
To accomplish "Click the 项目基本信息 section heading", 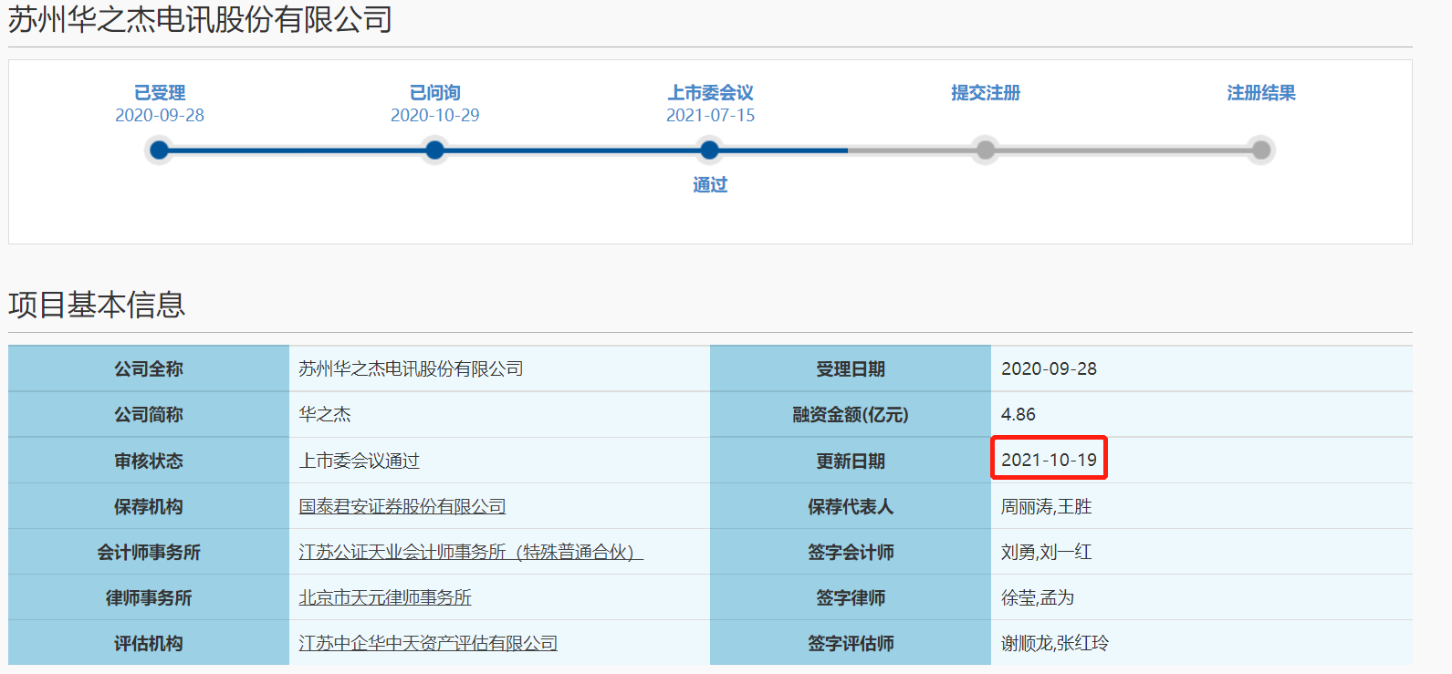I will 97,305.
